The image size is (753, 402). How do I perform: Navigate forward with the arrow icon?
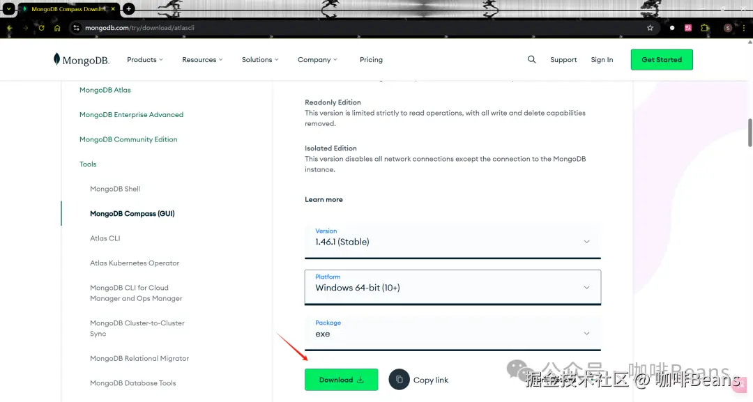pyautogui.click(x=26, y=28)
